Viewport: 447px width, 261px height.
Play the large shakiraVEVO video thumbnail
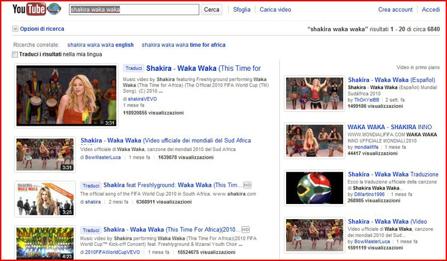66,96
